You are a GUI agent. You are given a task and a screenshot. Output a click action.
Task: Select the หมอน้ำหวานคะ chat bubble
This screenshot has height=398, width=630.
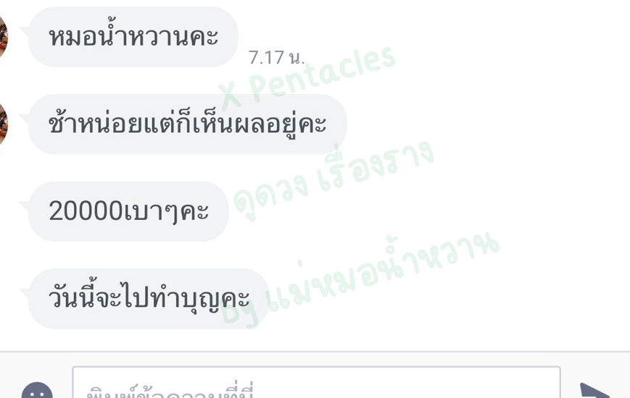pos(133,37)
